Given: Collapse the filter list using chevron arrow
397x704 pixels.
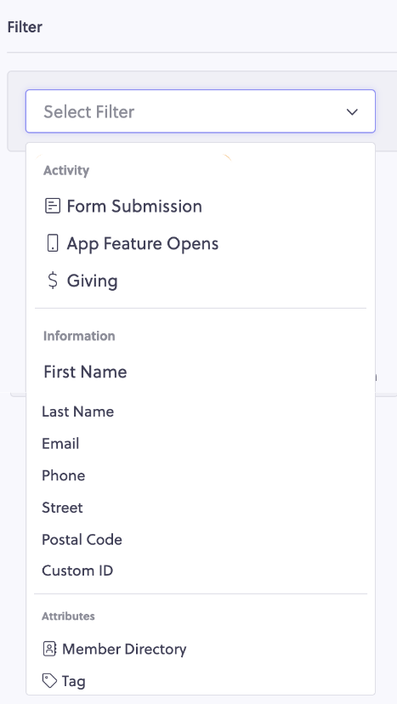Looking at the screenshot, I should pos(352,111).
